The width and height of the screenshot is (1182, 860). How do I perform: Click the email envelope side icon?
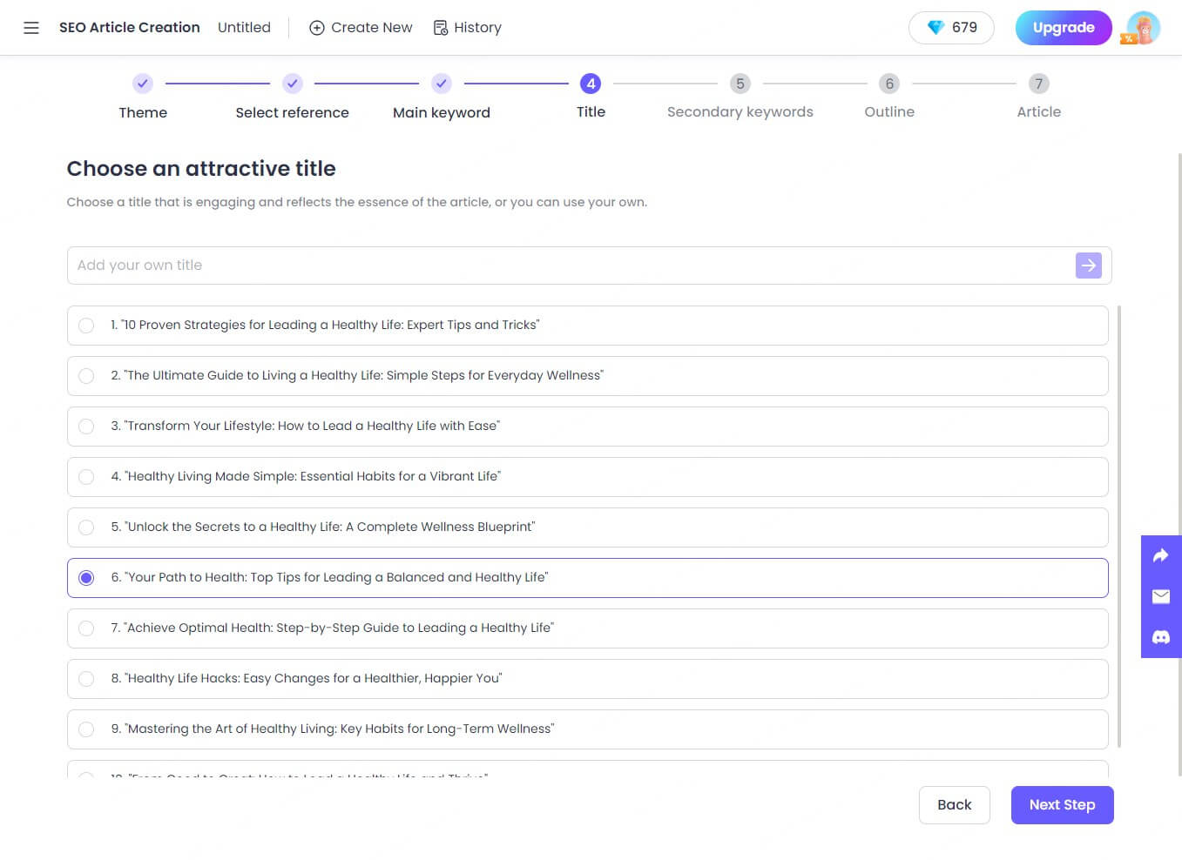pyautogui.click(x=1160, y=596)
